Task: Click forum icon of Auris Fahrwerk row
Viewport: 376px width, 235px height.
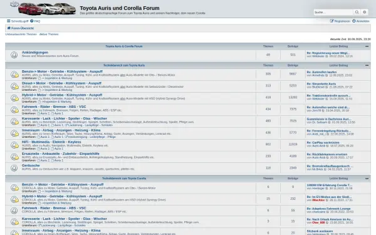Action: pyautogui.click(x=14, y=110)
